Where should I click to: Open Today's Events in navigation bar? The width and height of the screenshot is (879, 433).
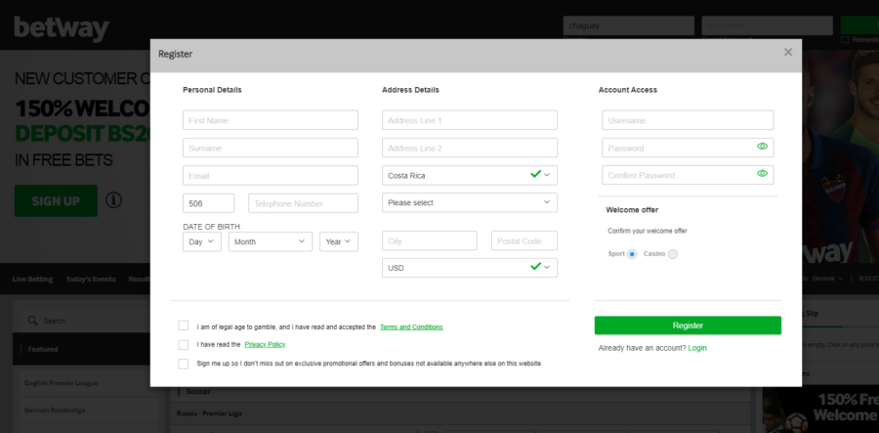pyautogui.click(x=90, y=279)
